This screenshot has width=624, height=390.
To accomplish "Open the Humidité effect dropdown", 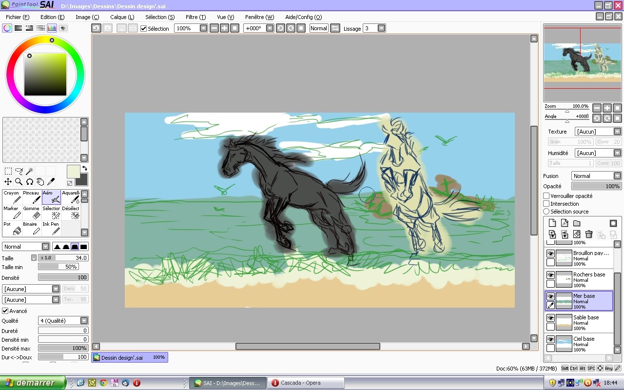I will tap(617, 153).
